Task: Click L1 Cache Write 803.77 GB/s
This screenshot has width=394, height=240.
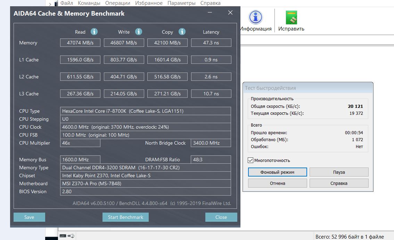Action: point(124,60)
